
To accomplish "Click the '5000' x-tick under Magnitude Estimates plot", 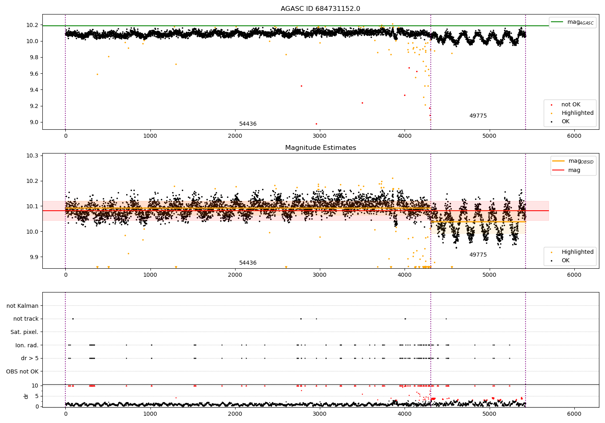I will tap(490, 275).
